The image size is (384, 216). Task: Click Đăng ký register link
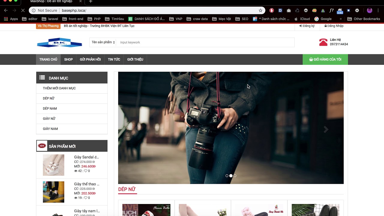pos(307,26)
